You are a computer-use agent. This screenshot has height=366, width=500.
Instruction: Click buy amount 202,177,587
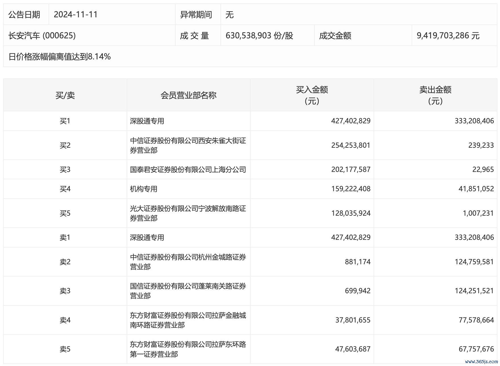click(351, 170)
